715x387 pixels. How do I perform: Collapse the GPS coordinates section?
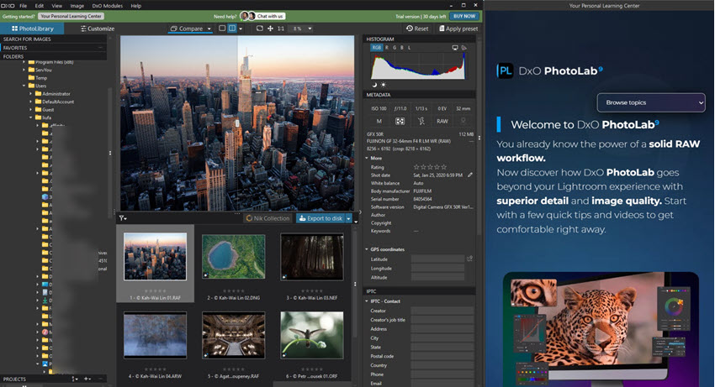click(367, 249)
